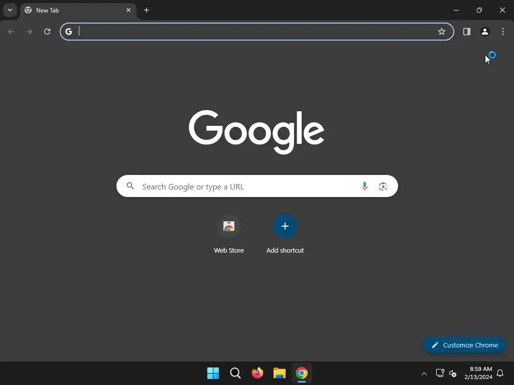This screenshot has width=514, height=385.
Task: Open File Explorer from taskbar
Action: tap(279, 373)
